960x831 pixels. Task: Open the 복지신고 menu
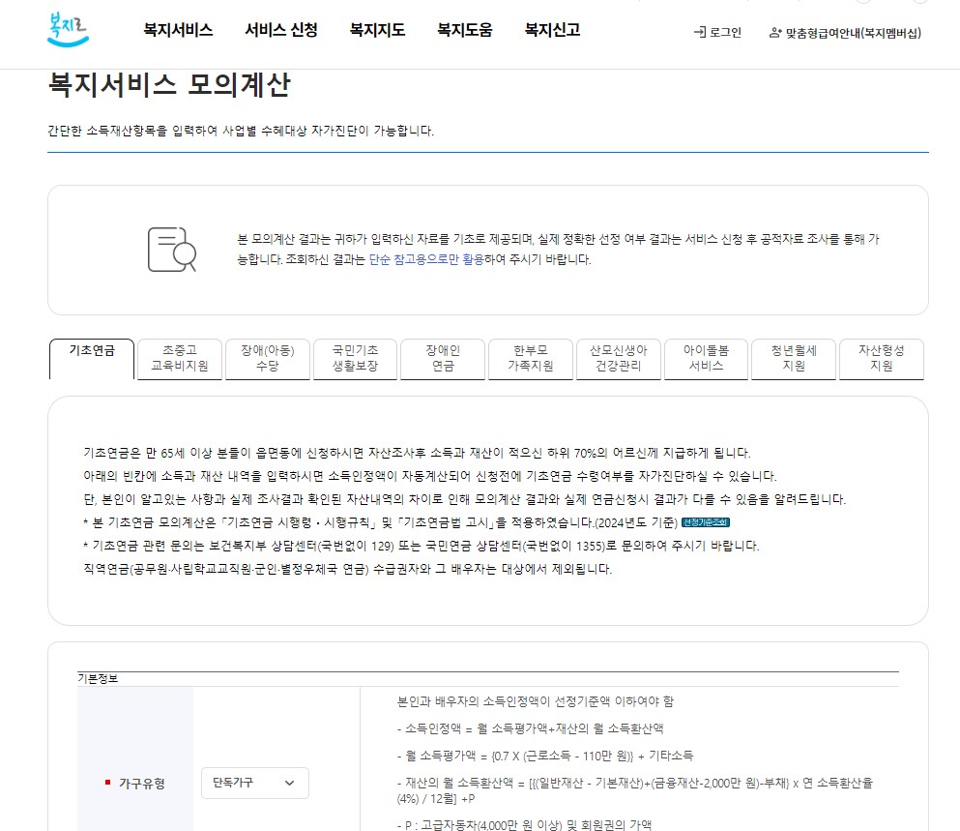click(552, 29)
